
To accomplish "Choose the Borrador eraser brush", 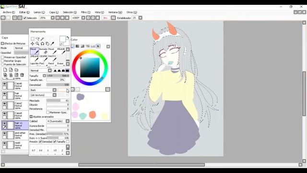I will tap(44, 51).
